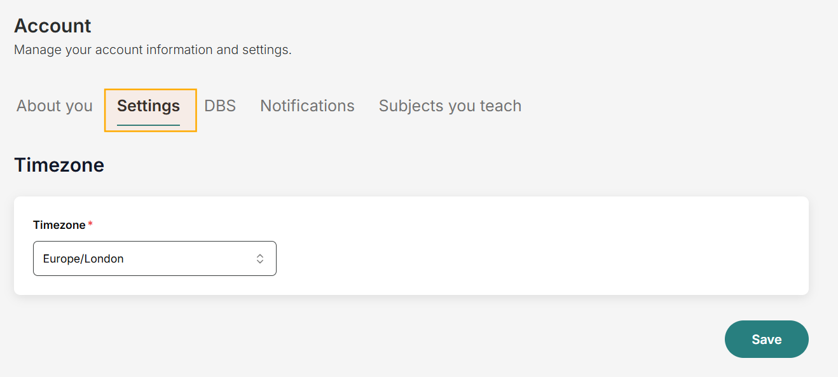
Task: Click the large Timezone section heading
Action: 59,165
